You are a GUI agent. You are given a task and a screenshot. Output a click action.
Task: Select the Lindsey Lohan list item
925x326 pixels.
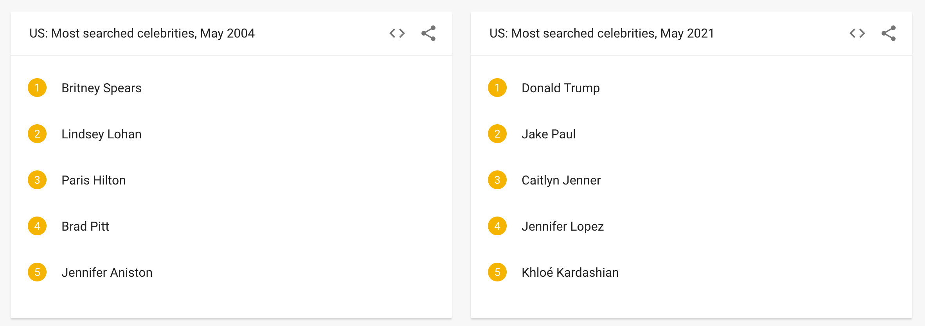101,134
